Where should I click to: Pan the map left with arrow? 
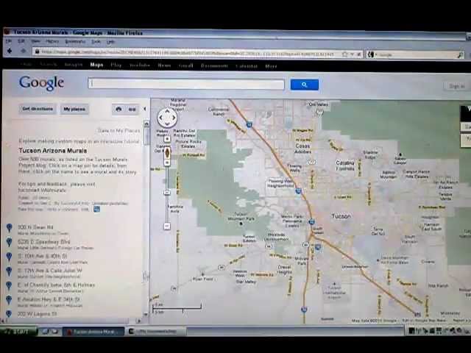tap(160, 118)
